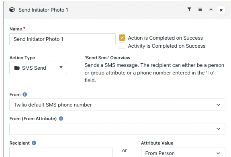Click the 'Send Sms' Overview heading

click(107, 58)
